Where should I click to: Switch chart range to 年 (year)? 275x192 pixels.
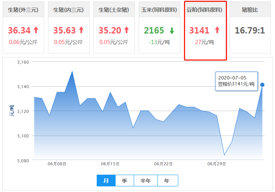[167, 181]
